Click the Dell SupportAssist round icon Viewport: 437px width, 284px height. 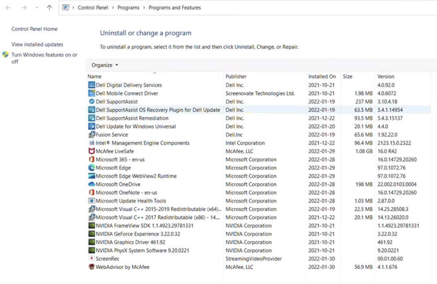91,101
